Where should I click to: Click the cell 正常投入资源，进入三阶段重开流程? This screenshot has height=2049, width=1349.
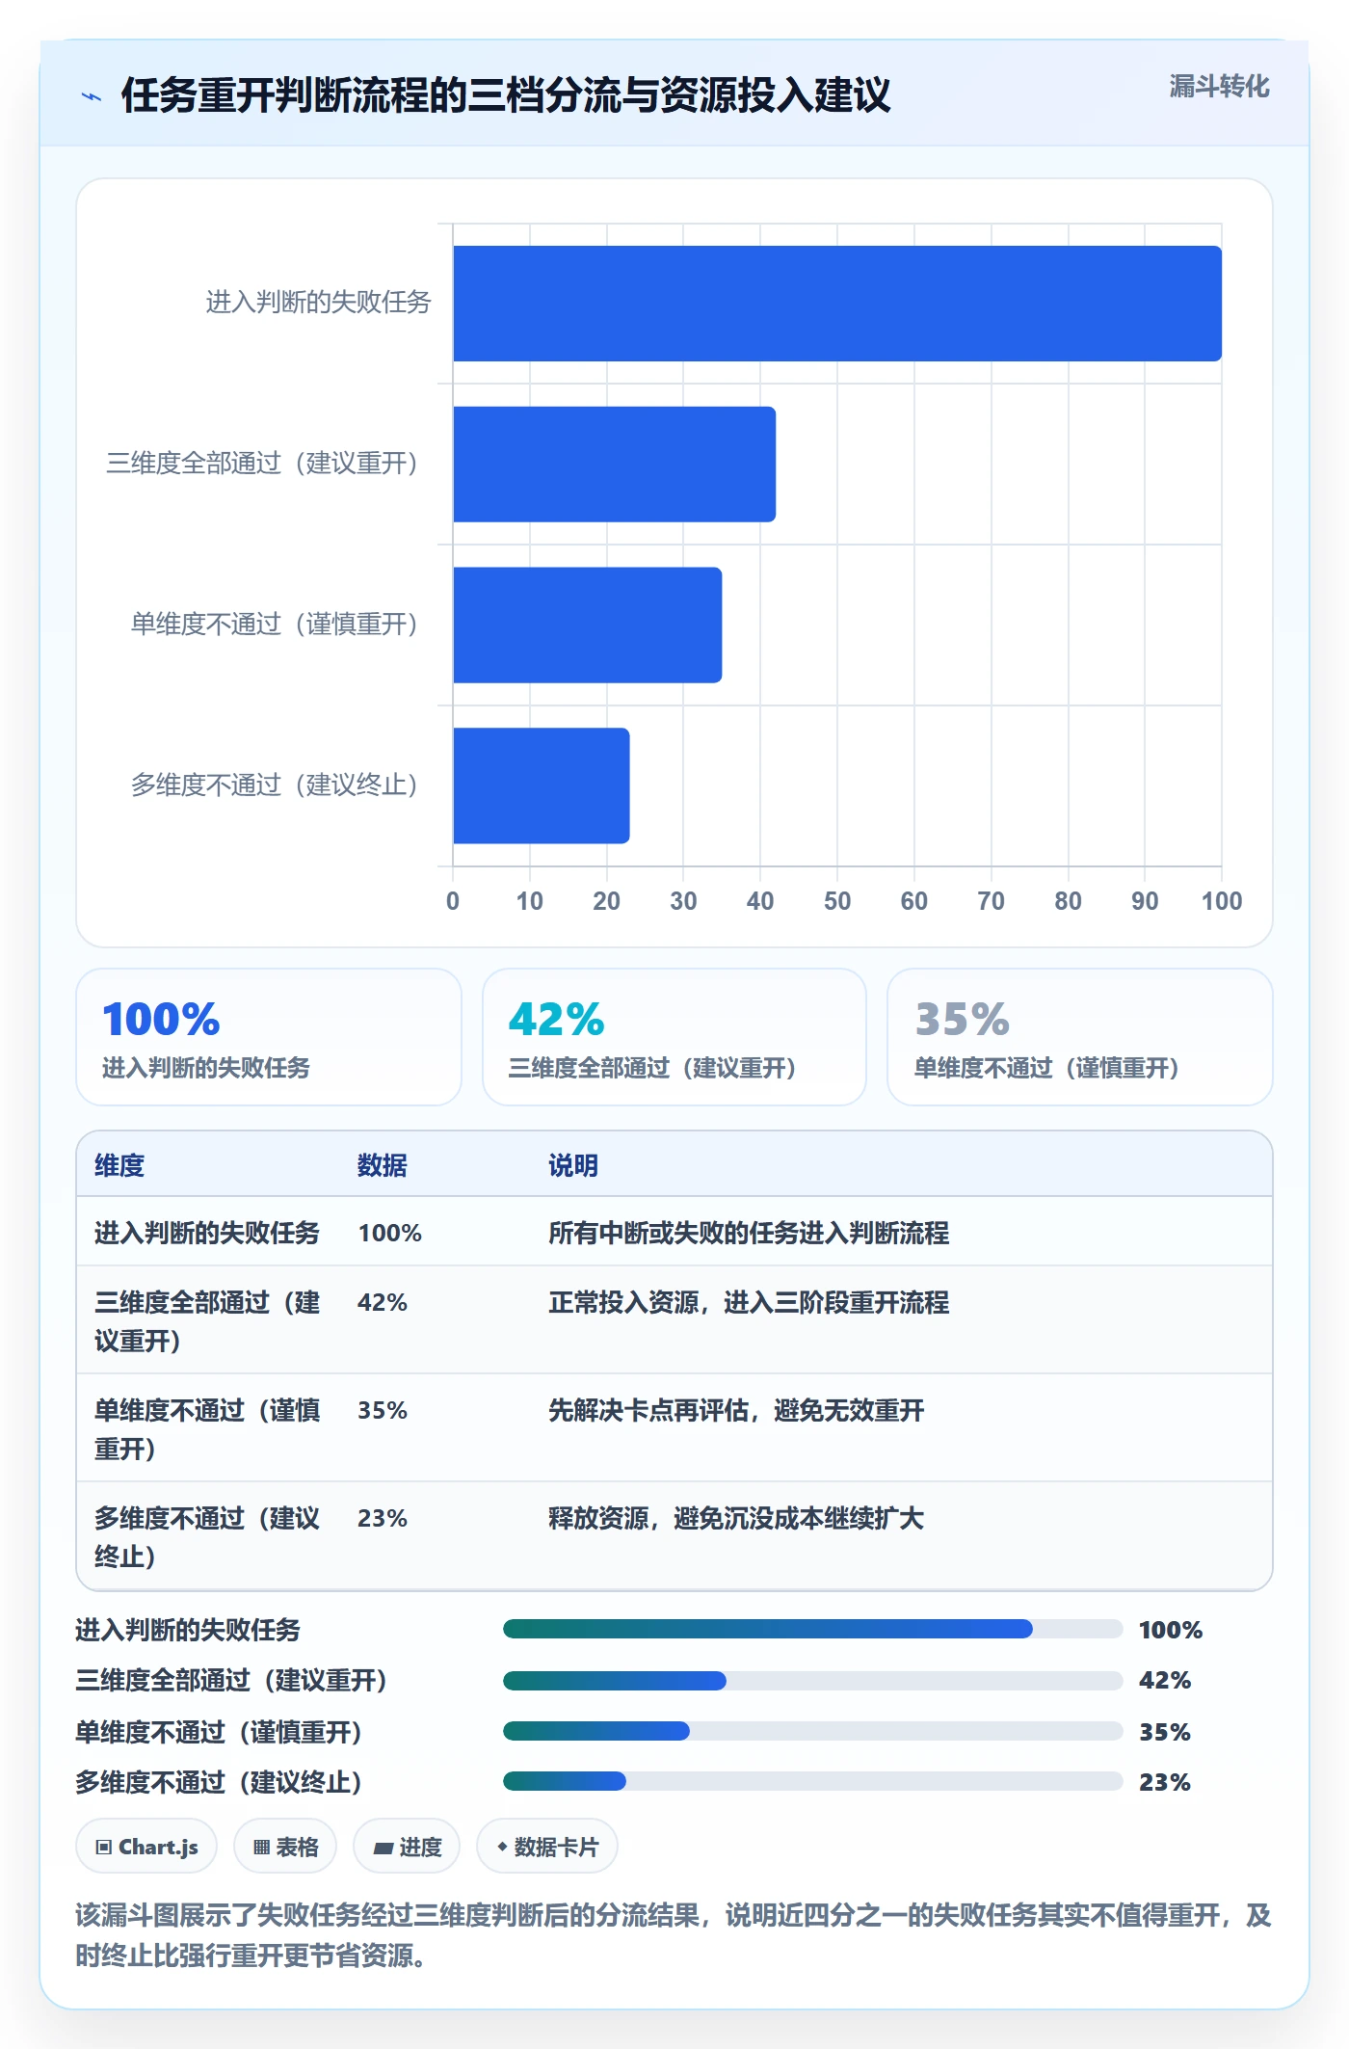(749, 1302)
